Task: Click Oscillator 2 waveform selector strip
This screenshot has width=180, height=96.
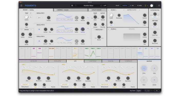Action: tap(65, 31)
